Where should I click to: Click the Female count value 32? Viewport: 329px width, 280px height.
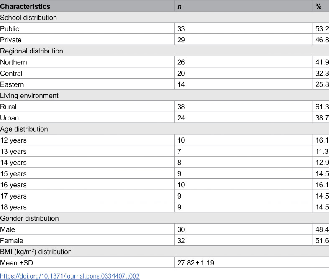pos(181,241)
